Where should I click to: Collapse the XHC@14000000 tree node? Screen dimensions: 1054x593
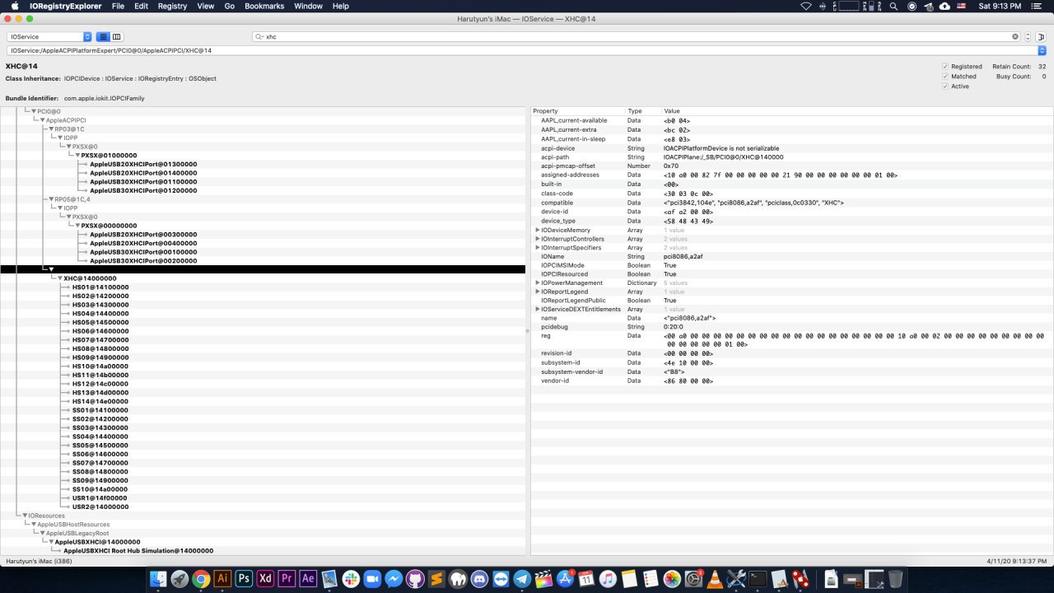[x=60, y=278]
